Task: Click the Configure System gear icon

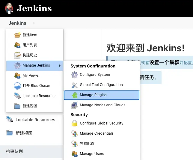Action: click(74, 75)
